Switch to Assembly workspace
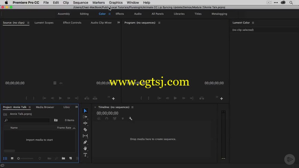299x168 pixels. point(64,14)
